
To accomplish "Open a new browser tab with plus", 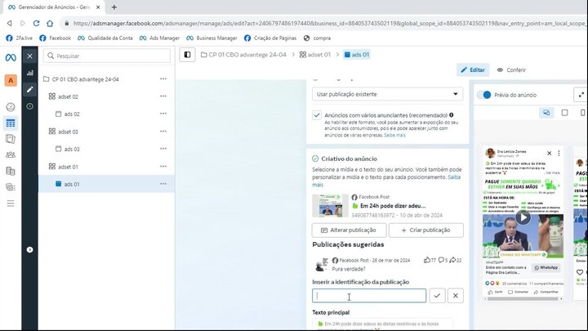I will tap(114, 7).
